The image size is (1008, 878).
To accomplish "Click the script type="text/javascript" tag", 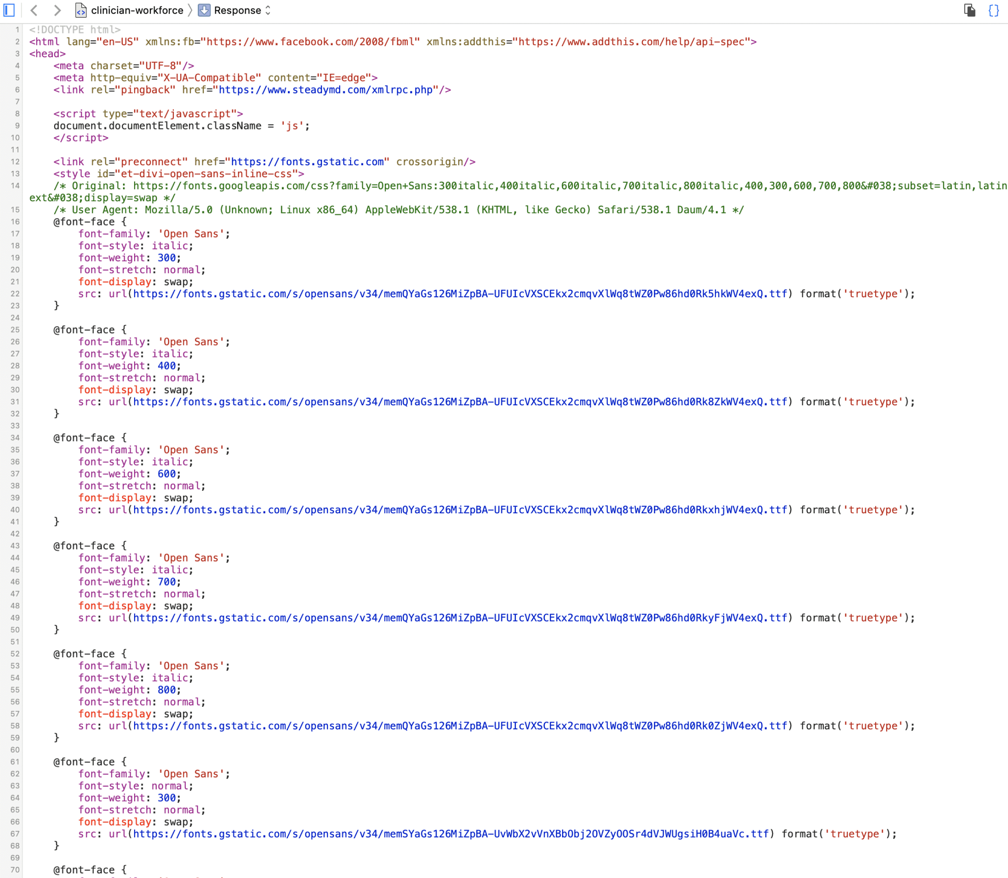I will point(149,114).
